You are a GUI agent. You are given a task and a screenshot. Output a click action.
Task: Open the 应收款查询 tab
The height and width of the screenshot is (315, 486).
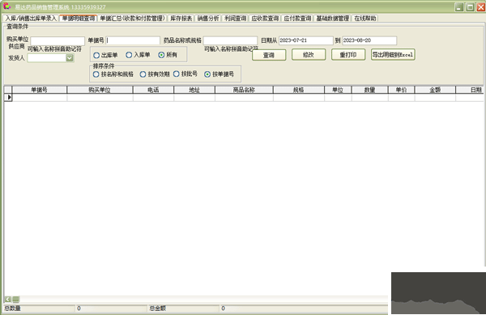265,19
